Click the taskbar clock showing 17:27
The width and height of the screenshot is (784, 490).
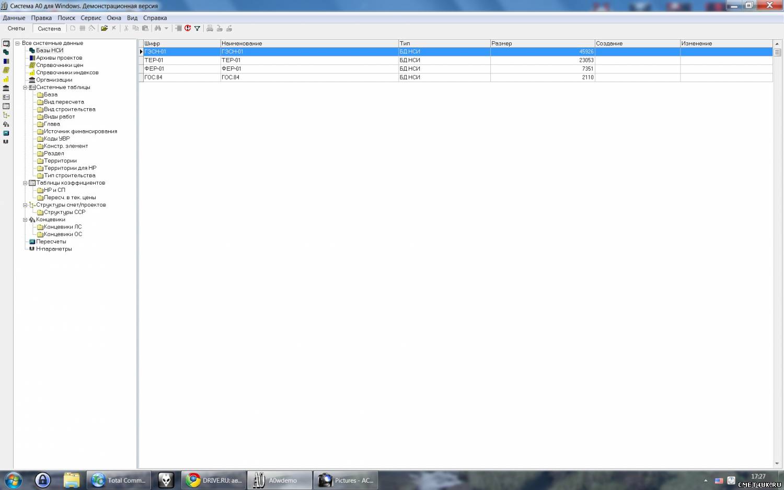tap(758, 476)
